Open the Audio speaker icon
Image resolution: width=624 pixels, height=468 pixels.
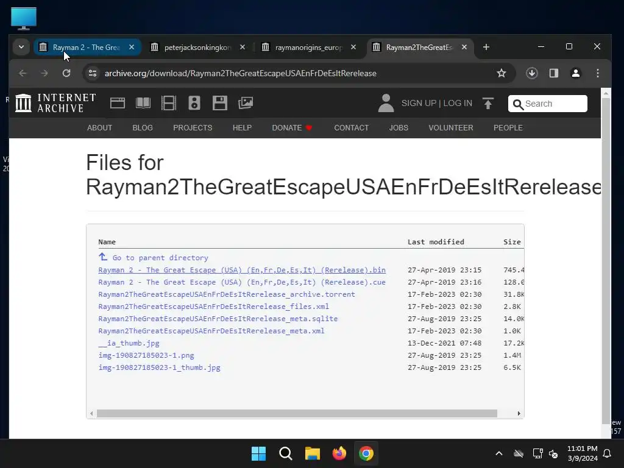coord(194,103)
